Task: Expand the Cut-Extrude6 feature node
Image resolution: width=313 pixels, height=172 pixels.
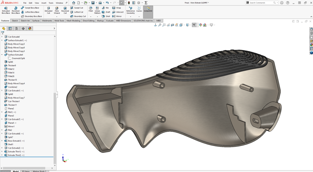Action: (x=2, y=37)
